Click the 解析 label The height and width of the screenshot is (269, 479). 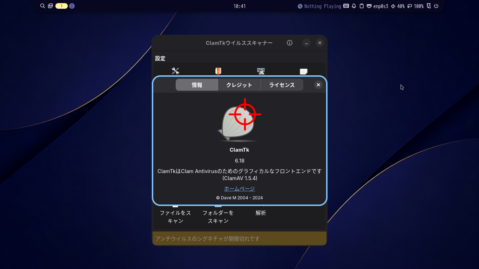tap(261, 213)
